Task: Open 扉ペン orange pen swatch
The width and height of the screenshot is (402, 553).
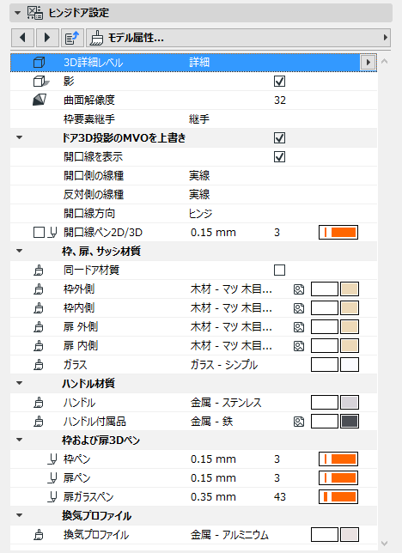Action: 338,478
